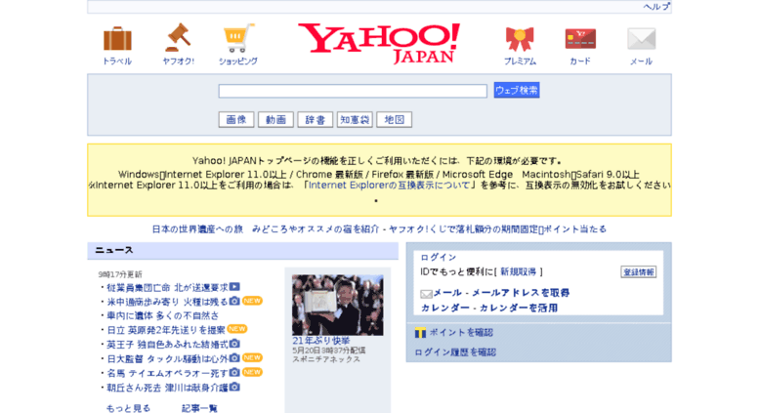Select the 地図 map search tab
This screenshot has height=413, width=759.
point(394,119)
